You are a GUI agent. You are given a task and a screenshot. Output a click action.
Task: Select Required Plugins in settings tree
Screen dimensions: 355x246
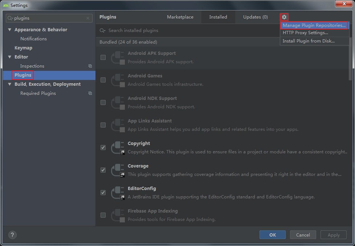pos(38,93)
